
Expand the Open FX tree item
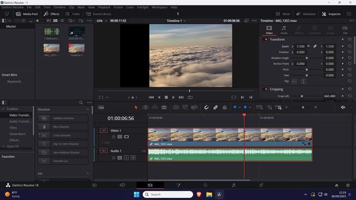coord(3,147)
